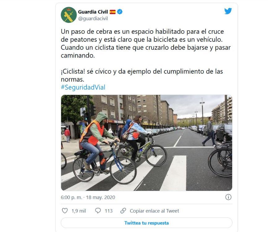Follow the #SeguridadVial hashtag
Screen dimensions: 268x232
point(83,87)
